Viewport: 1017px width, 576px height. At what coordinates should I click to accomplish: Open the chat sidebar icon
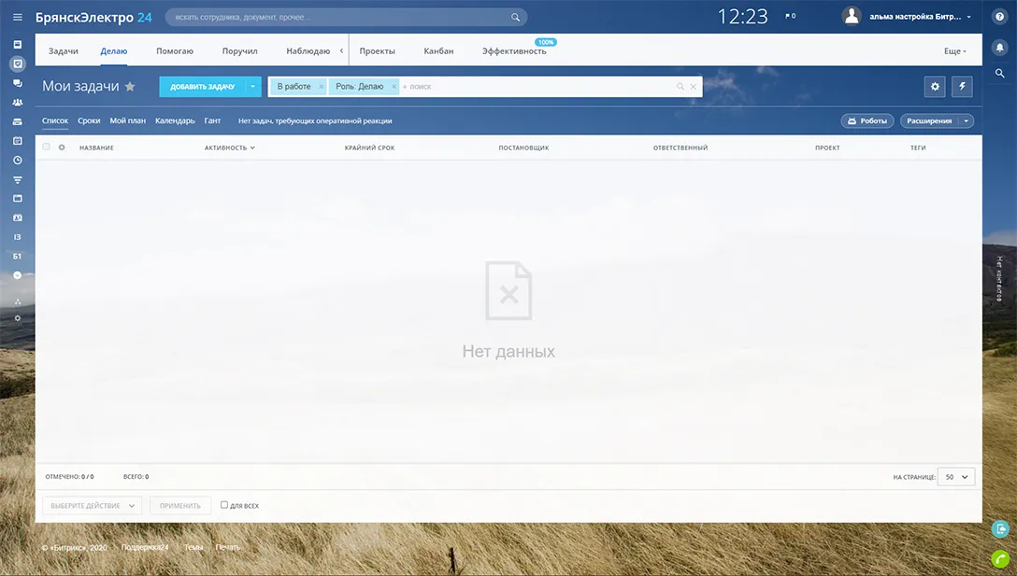tap(18, 83)
